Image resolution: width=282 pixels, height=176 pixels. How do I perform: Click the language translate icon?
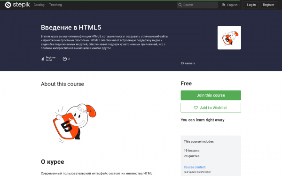point(224,5)
